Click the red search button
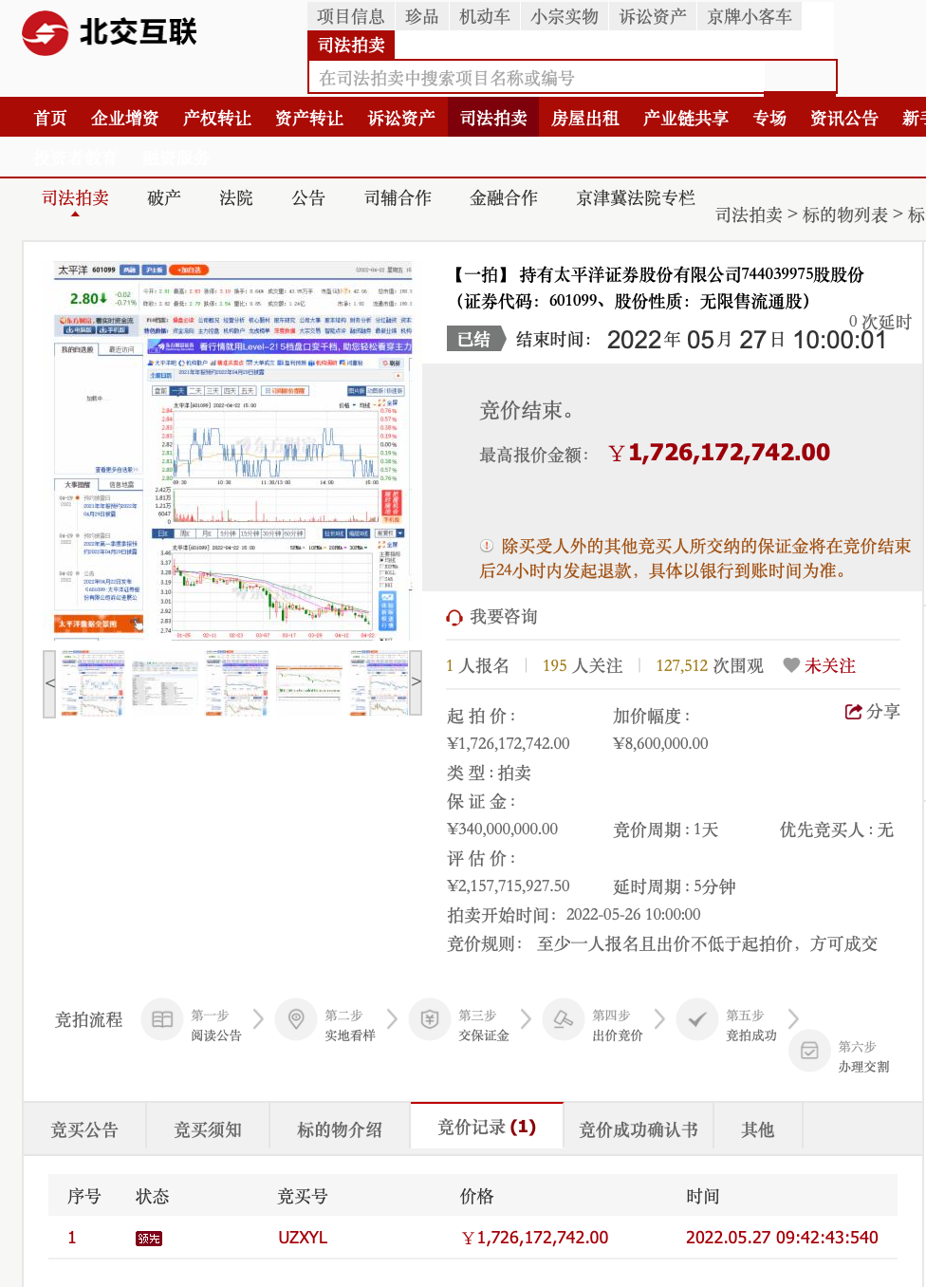The image size is (926, 1287). (801, 76)
